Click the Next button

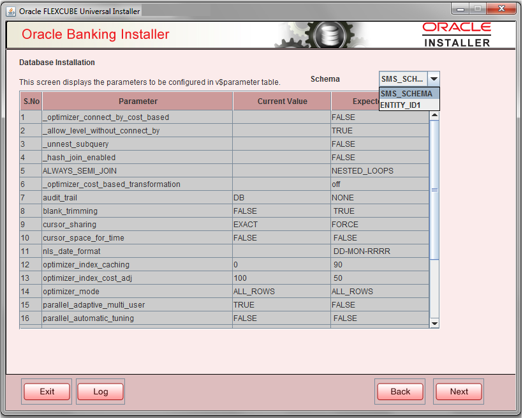coord(459,391)
